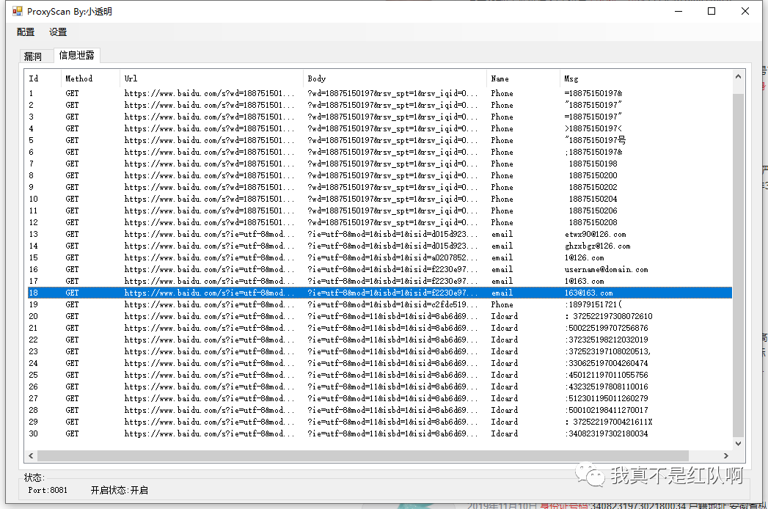Select row with email 1@163.com

[379, 281]
